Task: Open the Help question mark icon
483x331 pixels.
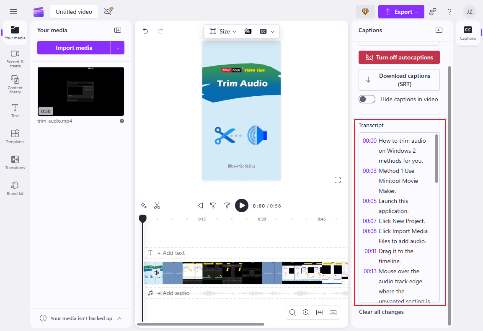Action: (x=449, y=12)
